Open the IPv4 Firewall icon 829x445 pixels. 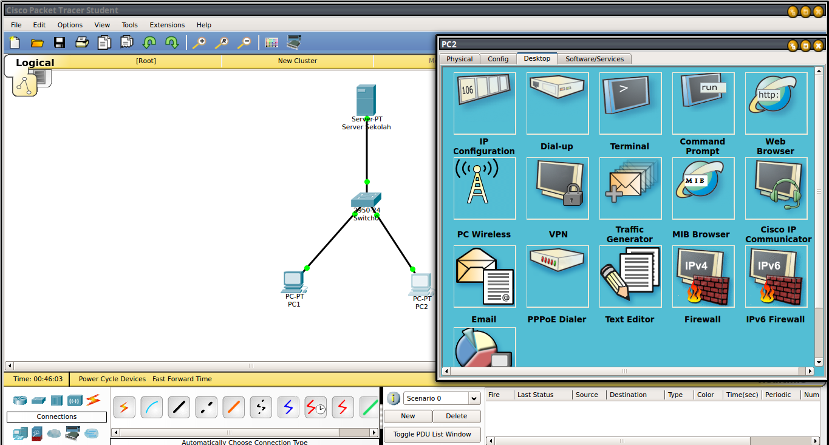click(703, 276)
